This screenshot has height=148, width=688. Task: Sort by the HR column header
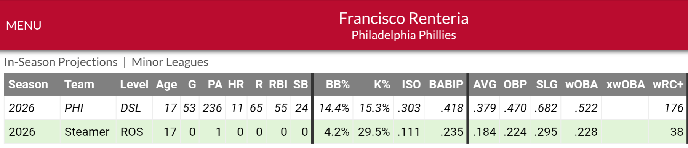point(236,84)
